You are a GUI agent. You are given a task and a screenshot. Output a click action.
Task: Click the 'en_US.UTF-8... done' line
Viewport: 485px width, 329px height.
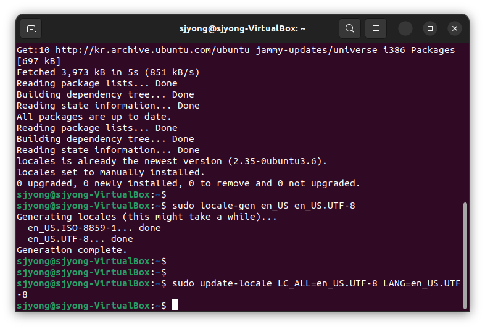(x=80, y=239)
